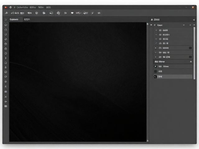
Task: Switch to the second canvas tab
Action: point(27,20)
